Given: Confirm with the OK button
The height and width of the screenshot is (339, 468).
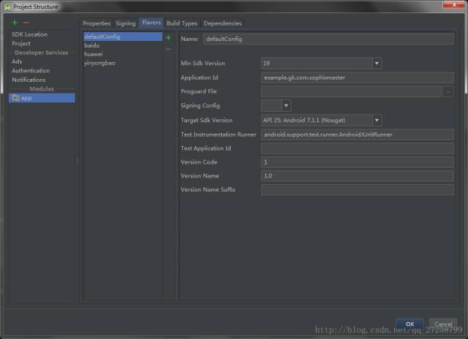Looking at the screenshot, I should (x=409, y=324).
